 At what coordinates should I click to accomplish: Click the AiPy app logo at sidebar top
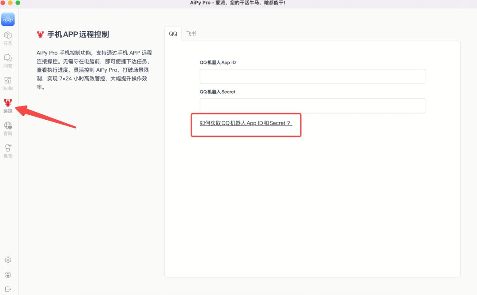[8, 19]
